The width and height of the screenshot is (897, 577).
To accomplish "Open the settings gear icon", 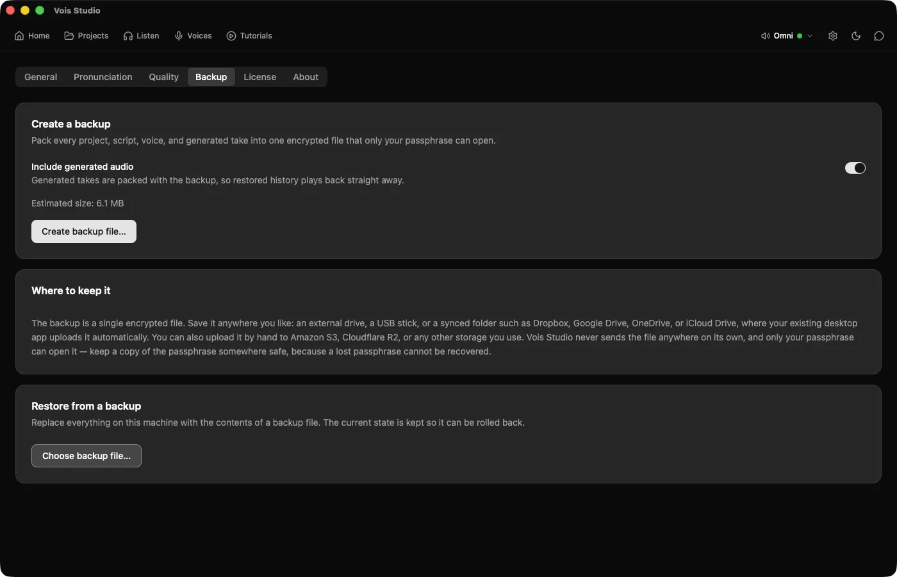I will pos(833,36).
